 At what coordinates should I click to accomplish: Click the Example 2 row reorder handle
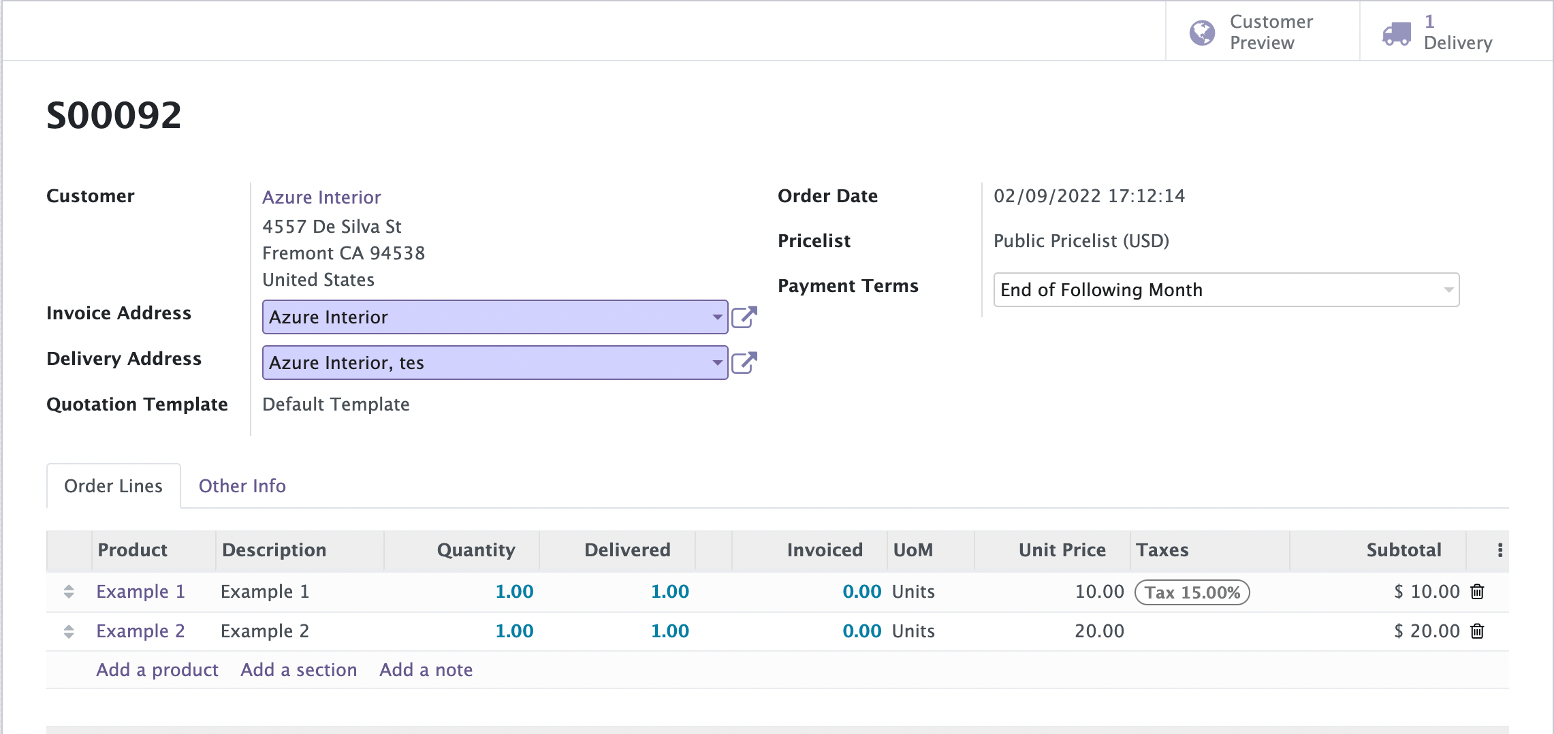69,631
